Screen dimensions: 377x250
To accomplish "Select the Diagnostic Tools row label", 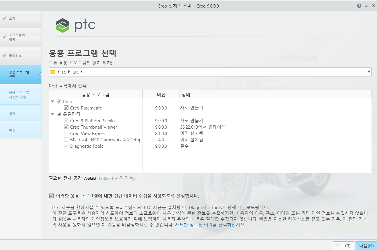I will [87, 146].
